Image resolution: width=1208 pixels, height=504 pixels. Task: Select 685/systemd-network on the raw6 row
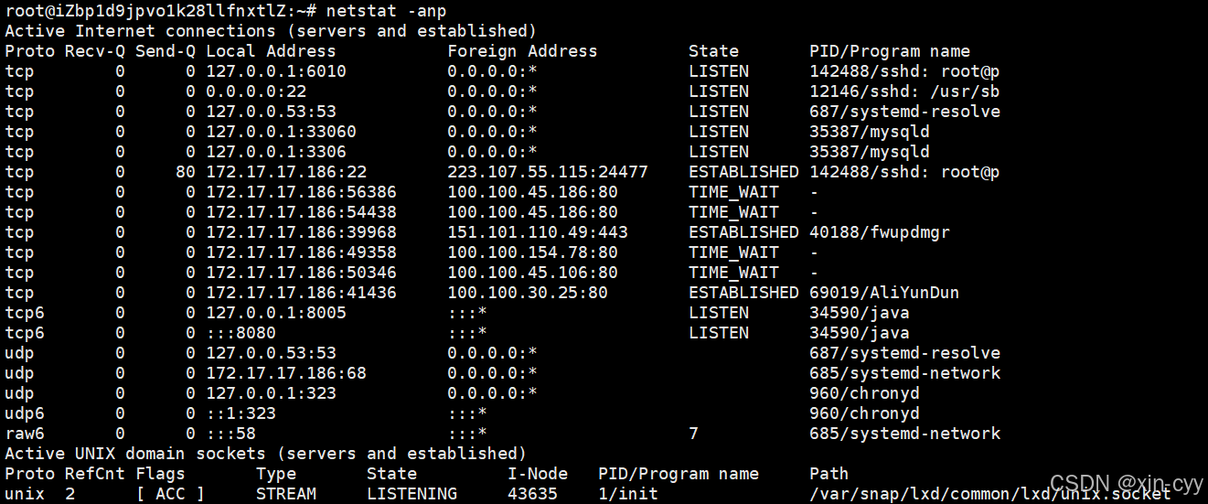(x=904, y=434)
